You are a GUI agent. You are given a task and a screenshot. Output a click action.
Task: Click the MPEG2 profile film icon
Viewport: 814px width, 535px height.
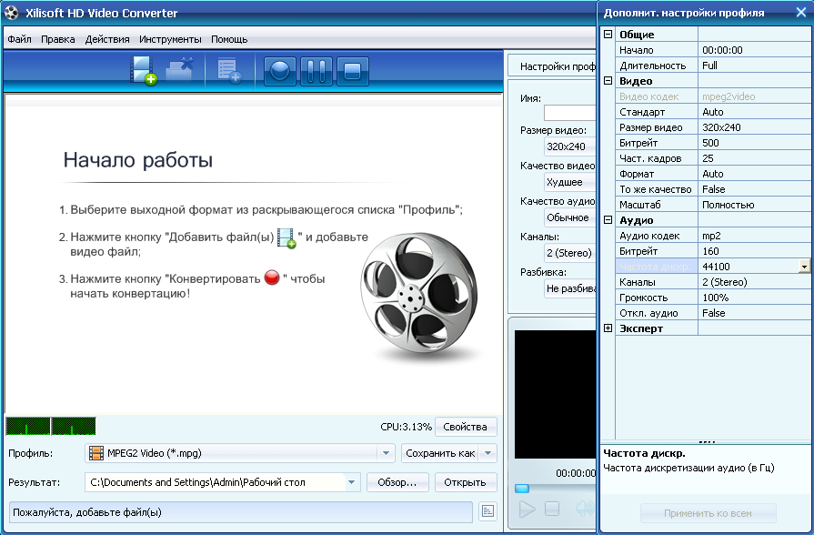coord(96,453)
